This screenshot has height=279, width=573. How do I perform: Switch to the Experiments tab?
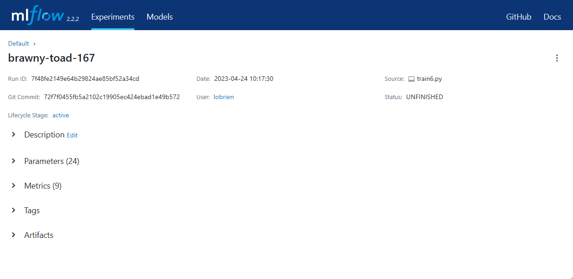[x=113, y=17]
